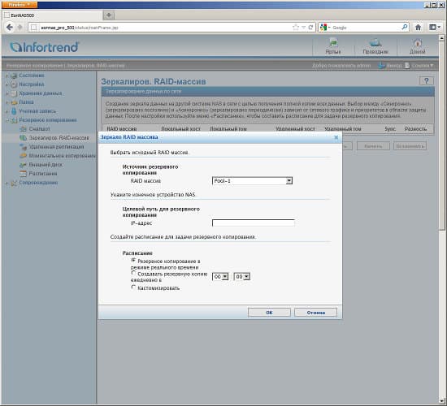
Task: Select the Кастомизировать radio button
Action: tap(133, 287)
